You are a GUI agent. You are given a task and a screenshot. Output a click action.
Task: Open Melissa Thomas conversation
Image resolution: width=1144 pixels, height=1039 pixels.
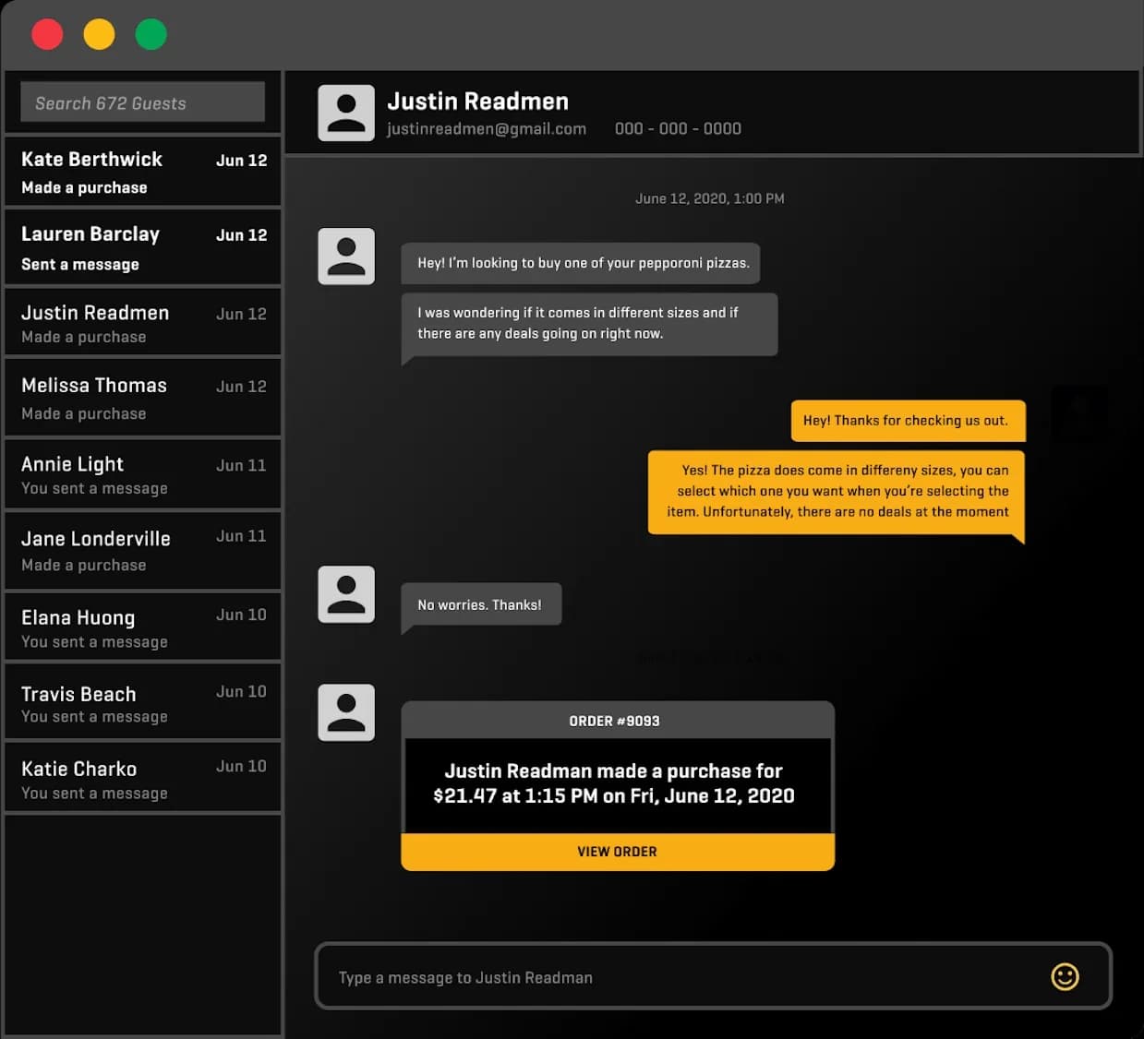pyautogui.click(x=142, y=398)
